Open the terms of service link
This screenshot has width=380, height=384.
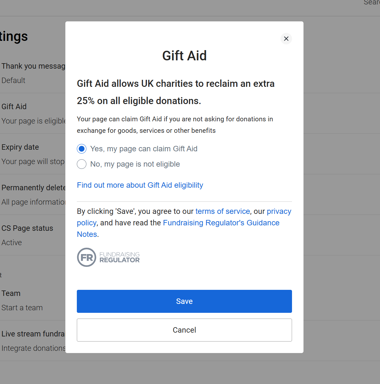coord(223,211)
